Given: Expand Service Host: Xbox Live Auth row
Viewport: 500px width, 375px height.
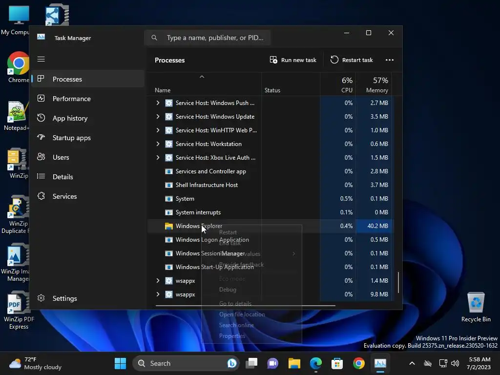Looking at the screenshot, I should pos(158,158).
